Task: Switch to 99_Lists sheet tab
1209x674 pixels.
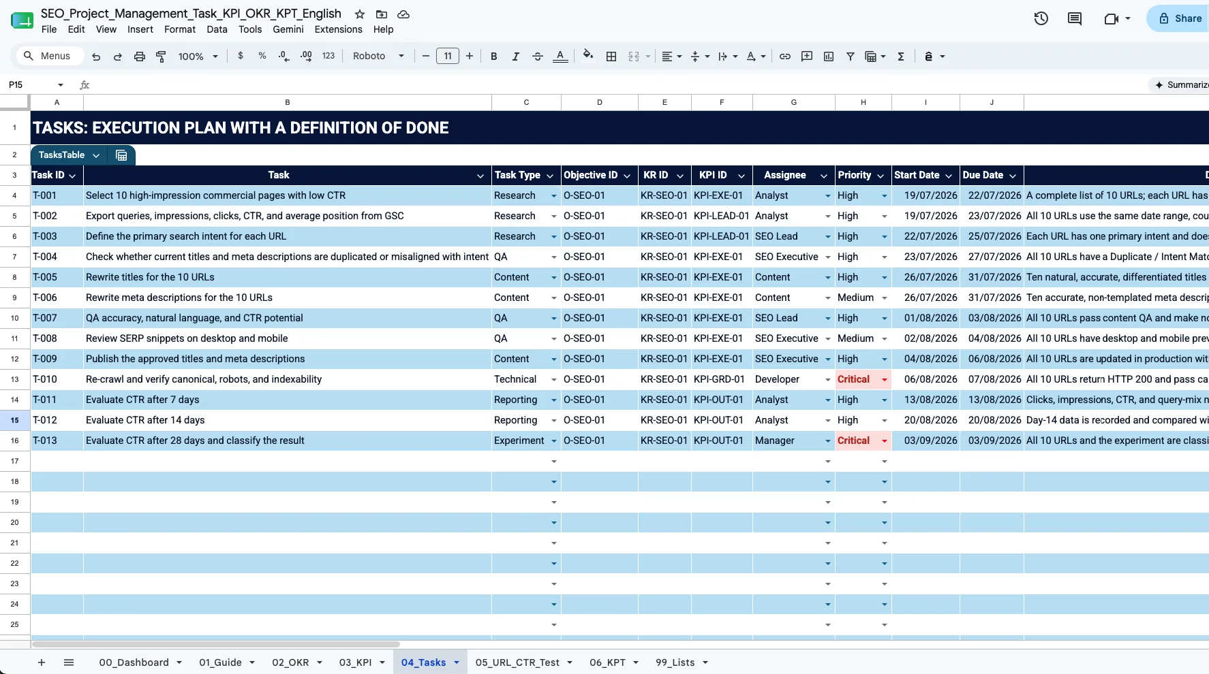Action: [x=675, y=662]
